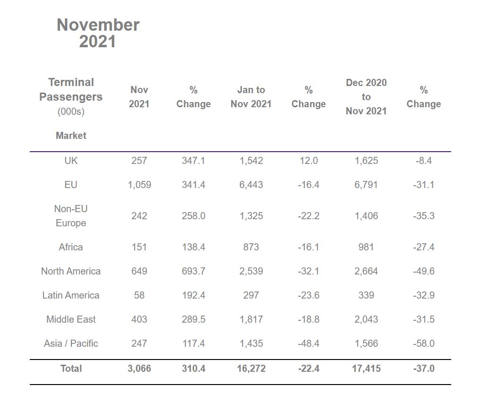The height and width of the screenshot is (394, 480).
Task: Click the EU market row label
Action: pos(71,185)
